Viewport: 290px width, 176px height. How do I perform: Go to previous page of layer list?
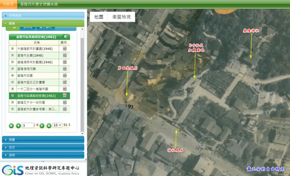[18, 126]
